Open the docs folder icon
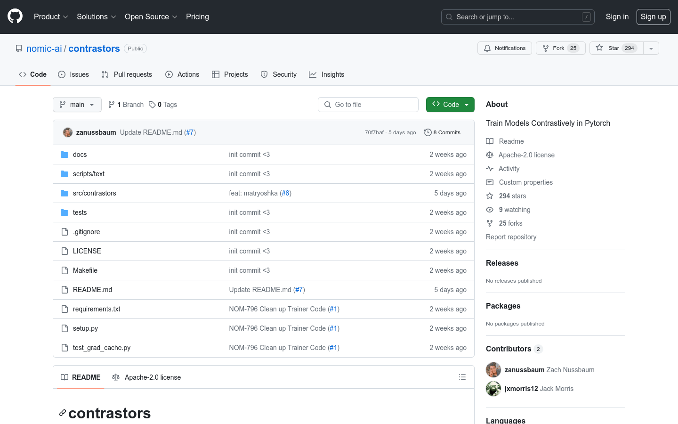This screenshot has width=678, height=424. (65, 155)
